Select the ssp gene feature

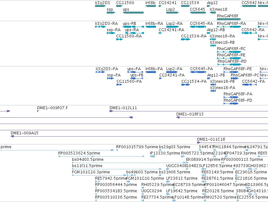point(111,13)
